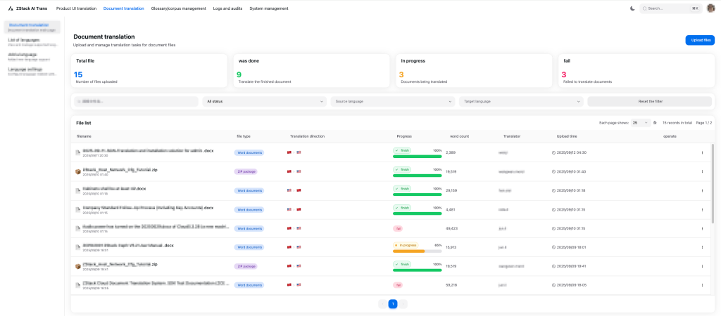Click the clock icon beside 2025/09/12 04:30

[553, 152]
